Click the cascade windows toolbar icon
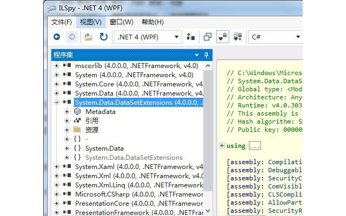Image resolution: width=346 pixels, height=216 pixels. 208,37
